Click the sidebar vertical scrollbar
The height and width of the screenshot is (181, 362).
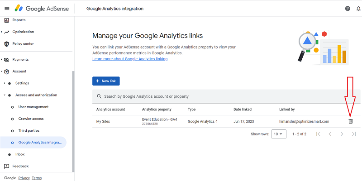point(73,121)
